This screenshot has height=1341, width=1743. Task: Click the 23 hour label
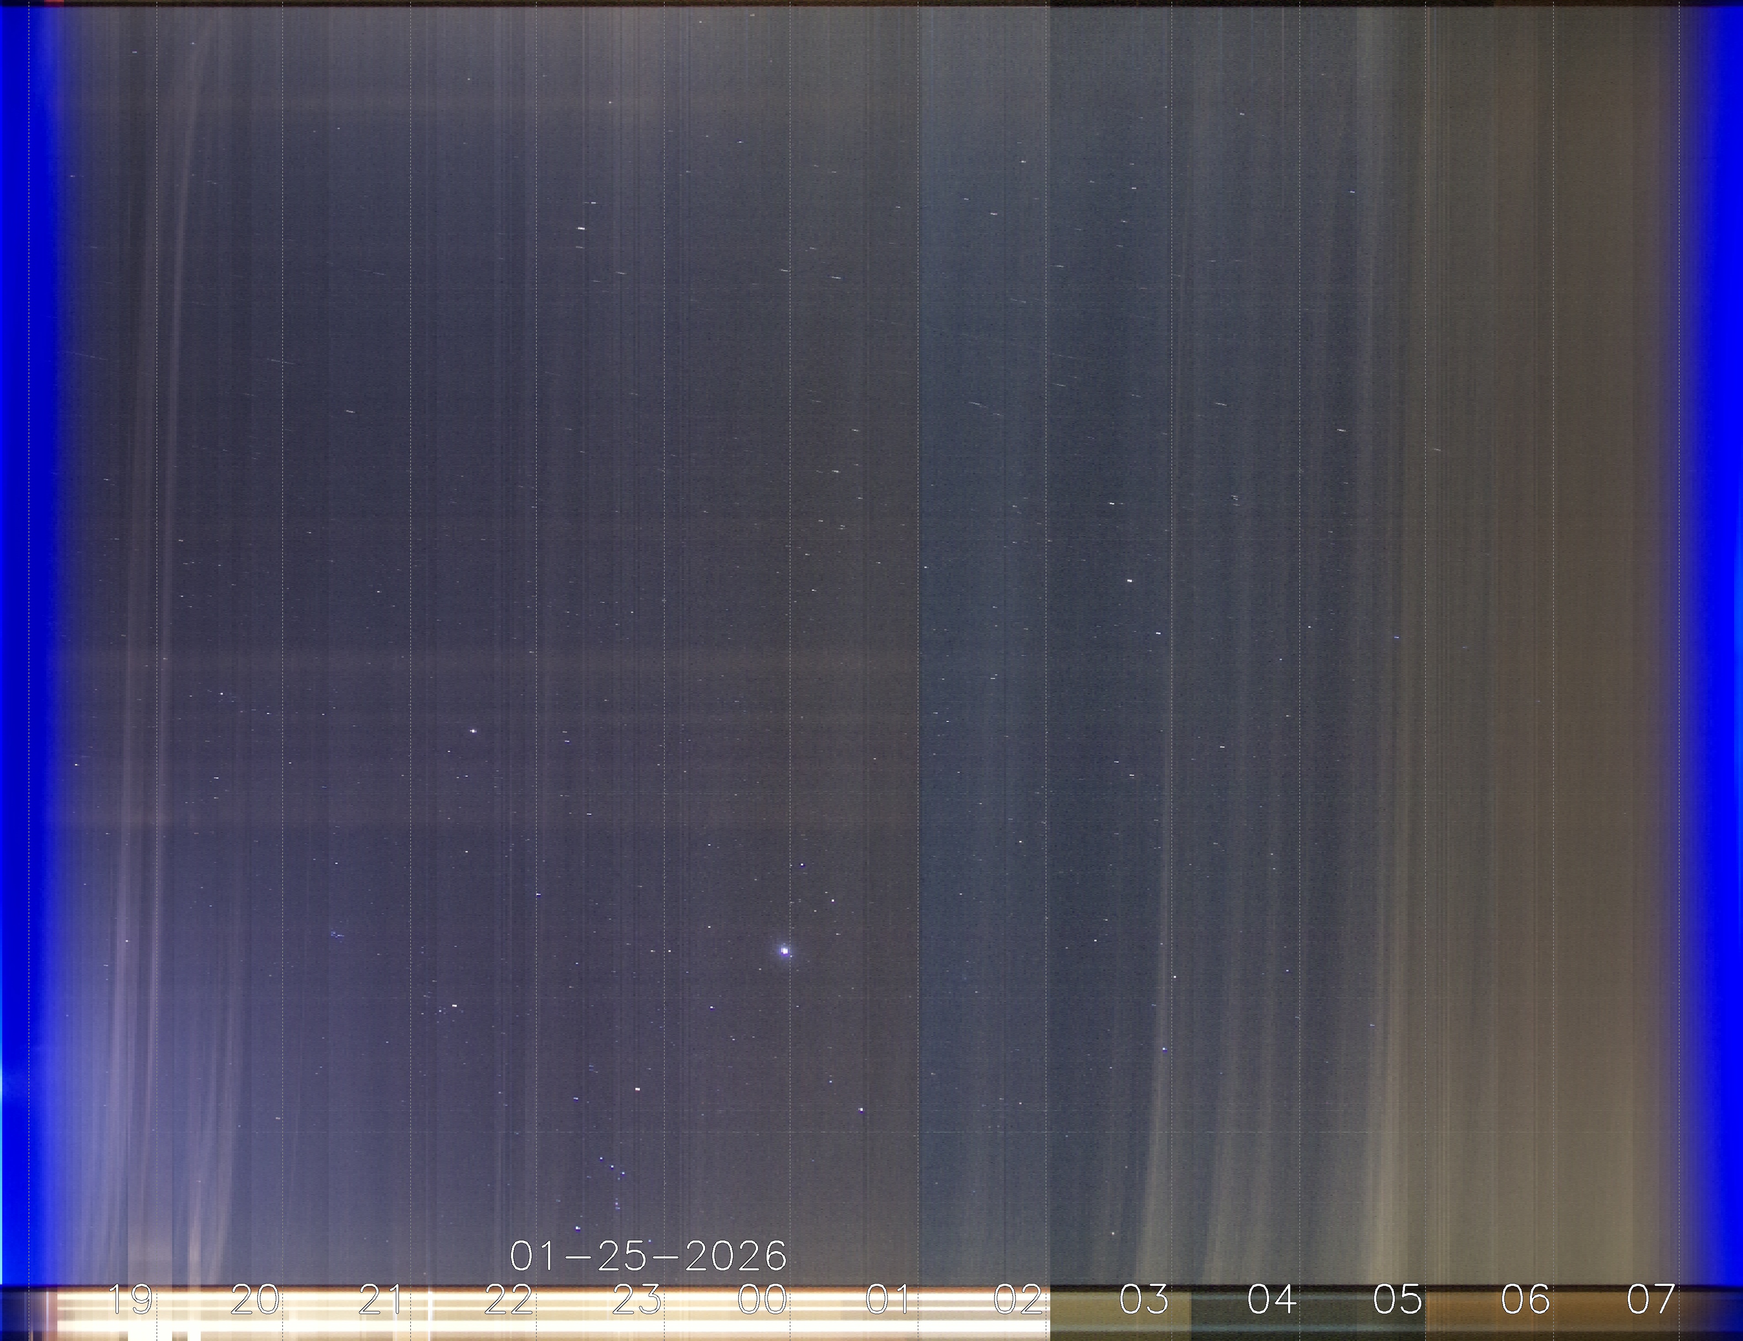[636, 1300]
